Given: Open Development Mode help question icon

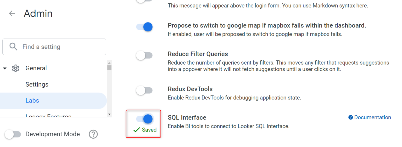Looking at the screenshot, I should pos(93,134).
